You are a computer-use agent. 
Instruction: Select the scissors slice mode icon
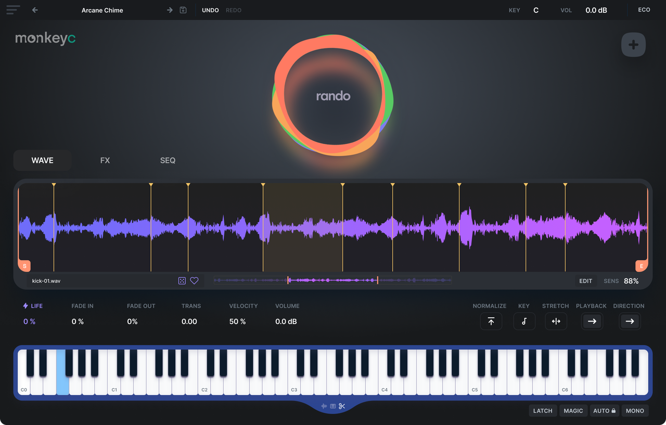342,406
